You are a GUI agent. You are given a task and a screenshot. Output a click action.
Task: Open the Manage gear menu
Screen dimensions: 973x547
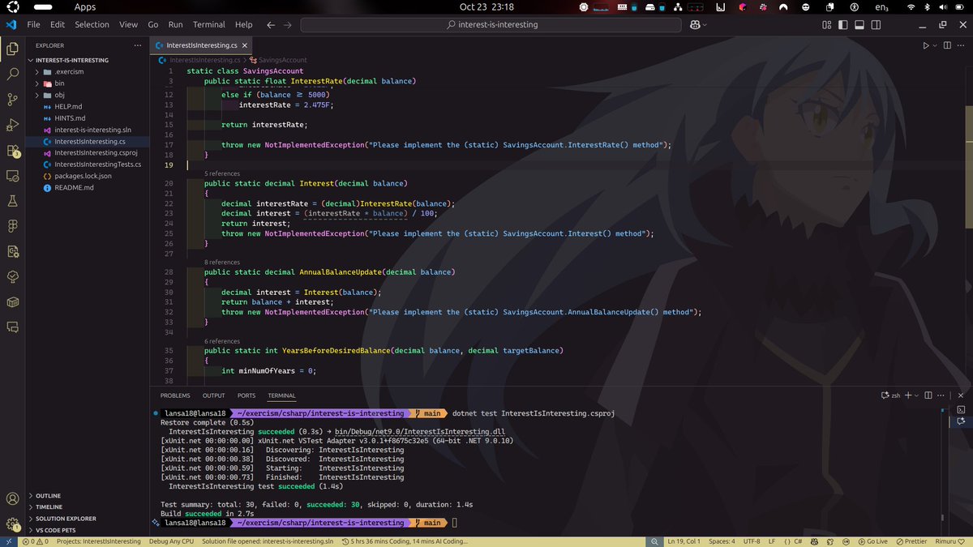[12, 524]
